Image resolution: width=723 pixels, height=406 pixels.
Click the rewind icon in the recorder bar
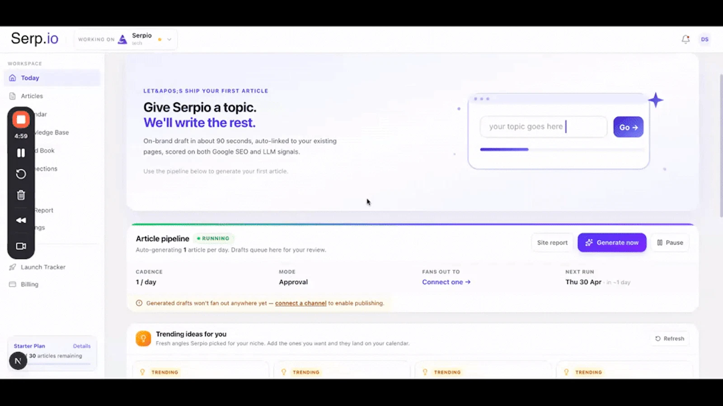click(x=21, y=220)
